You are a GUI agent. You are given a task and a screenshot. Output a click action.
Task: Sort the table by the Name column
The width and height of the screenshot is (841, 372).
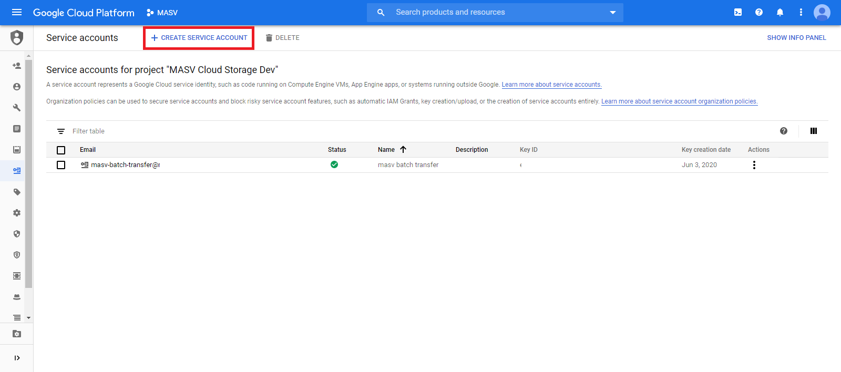[x=392, y=150]
